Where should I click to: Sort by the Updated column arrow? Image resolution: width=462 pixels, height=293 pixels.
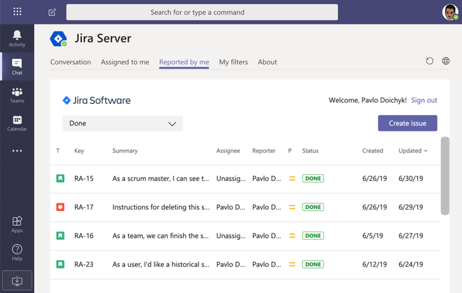426,151
